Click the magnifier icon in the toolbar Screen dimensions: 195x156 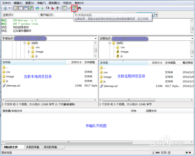click(69, 8)
